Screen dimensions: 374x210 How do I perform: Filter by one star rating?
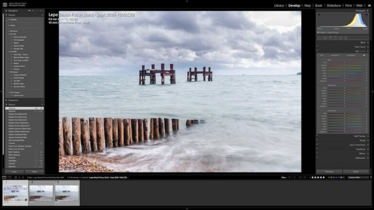313,177
